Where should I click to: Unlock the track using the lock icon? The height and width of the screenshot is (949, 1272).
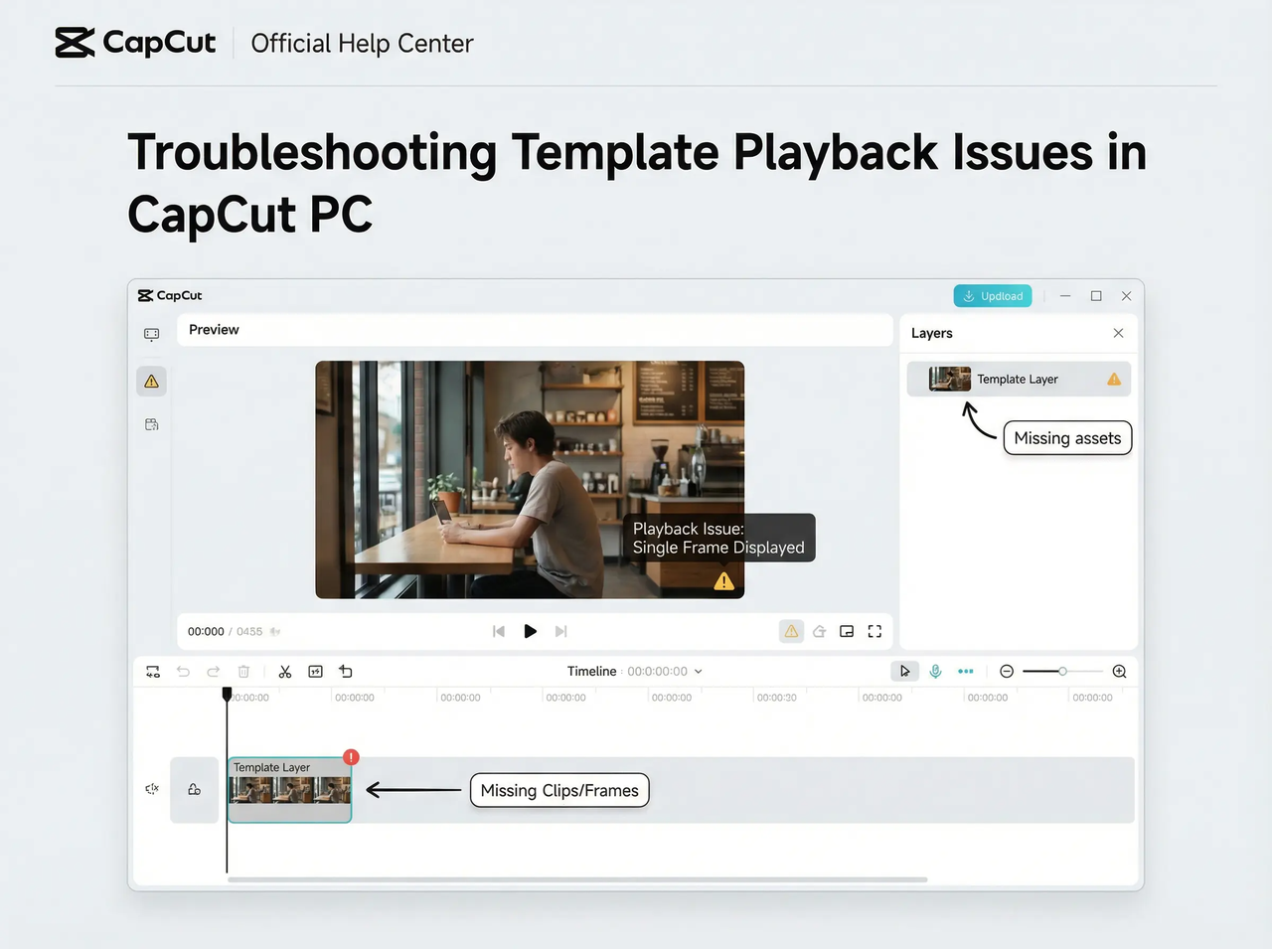coord(194,788)
